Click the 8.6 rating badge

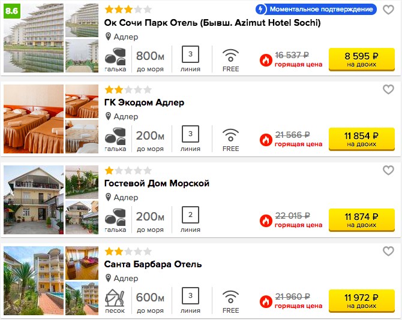click(x=12, y=11)
